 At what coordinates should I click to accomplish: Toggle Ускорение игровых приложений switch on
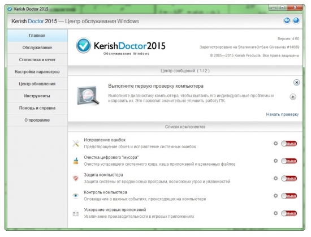point(289,213)
